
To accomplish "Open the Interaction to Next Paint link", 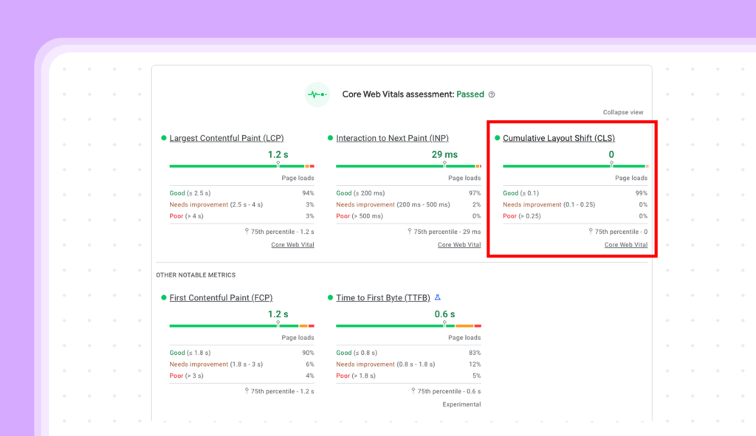I will coord(393,137).
